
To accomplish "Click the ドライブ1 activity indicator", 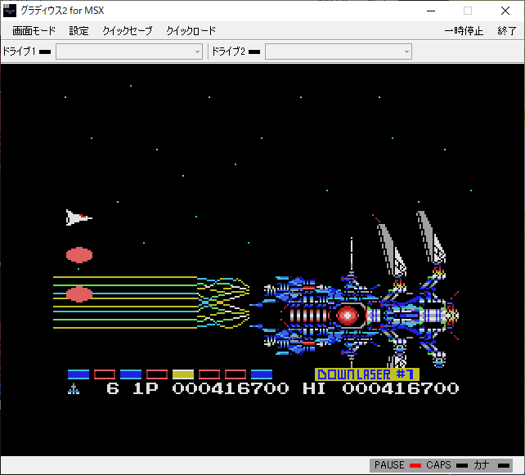I will 45,52.
